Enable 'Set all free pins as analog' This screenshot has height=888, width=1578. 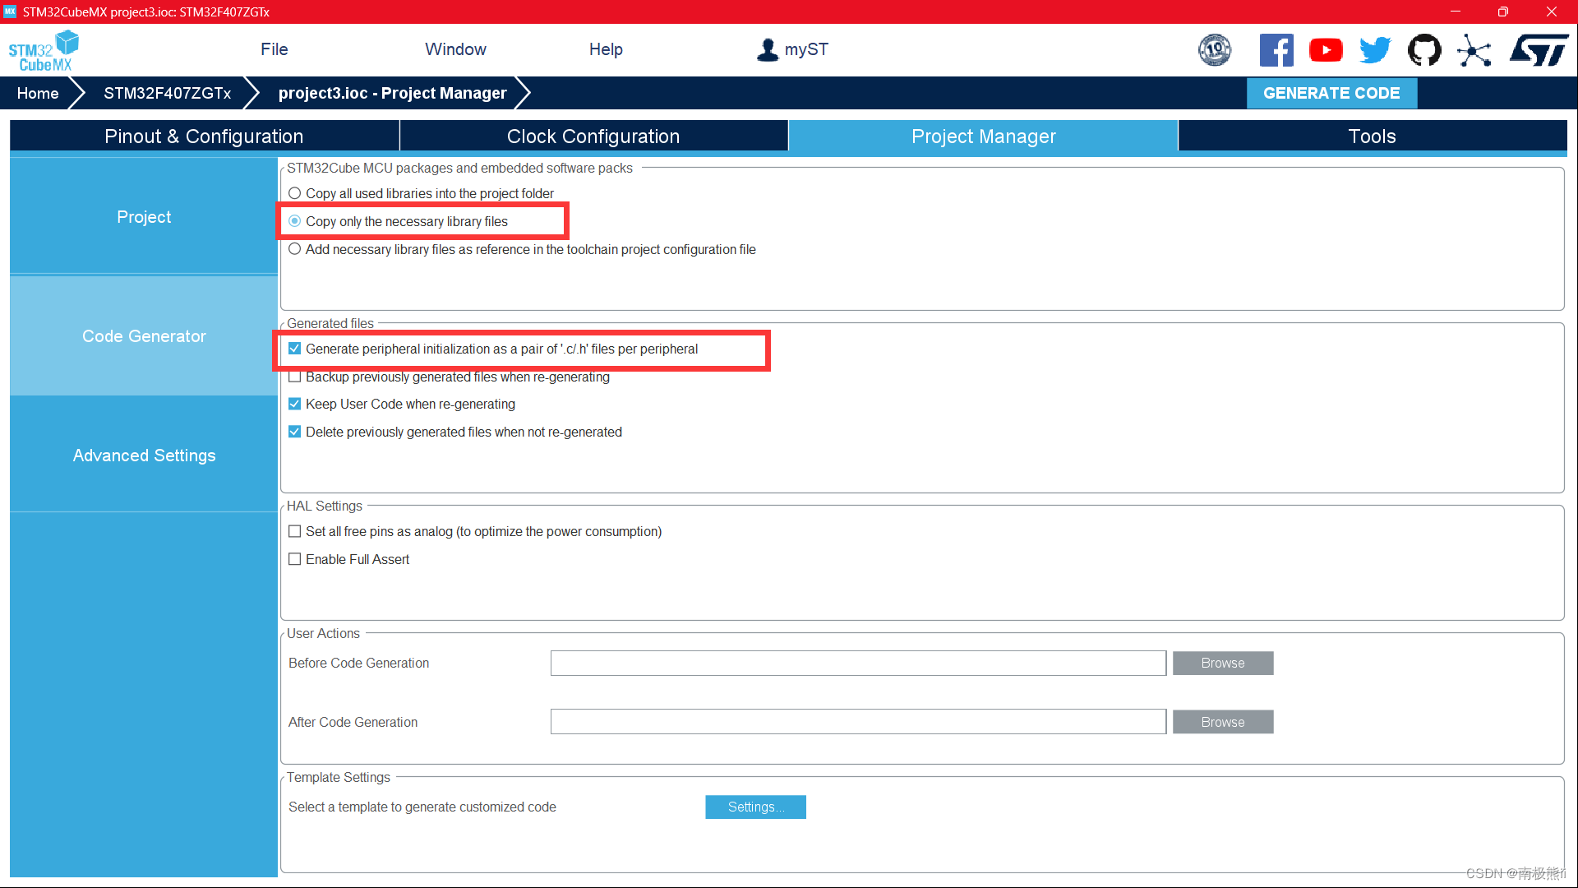295,531
